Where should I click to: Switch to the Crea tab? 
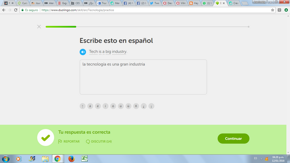pos(234,3)
